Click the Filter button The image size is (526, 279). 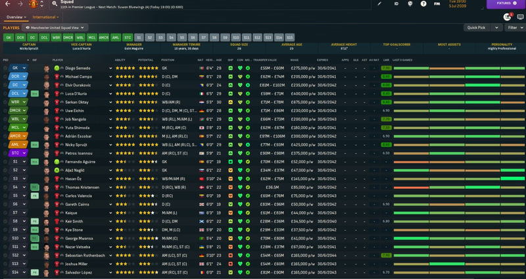[514, 28]
